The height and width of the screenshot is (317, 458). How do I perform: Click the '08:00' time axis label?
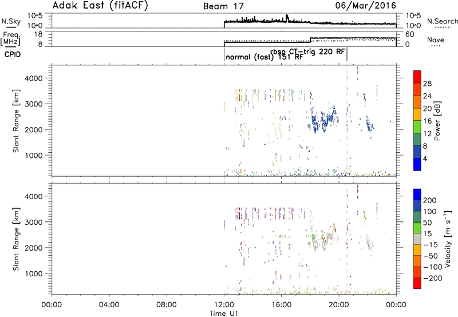pos(167,305)
